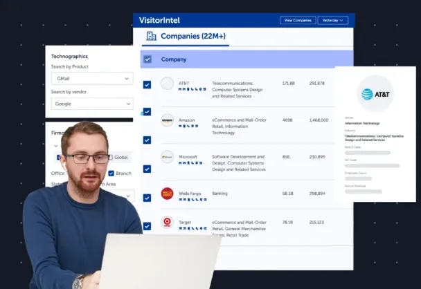
Task: Click the building icon beside Companies (22M+)
Action: coord(151,36)
